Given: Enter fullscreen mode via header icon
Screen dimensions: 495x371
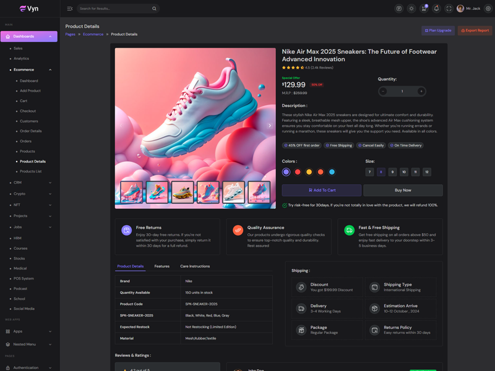Looking at the screenshot, I should [449, 9].
